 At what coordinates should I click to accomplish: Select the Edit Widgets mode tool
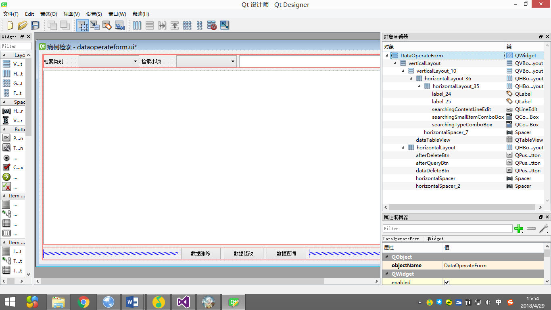pos(83,25)
